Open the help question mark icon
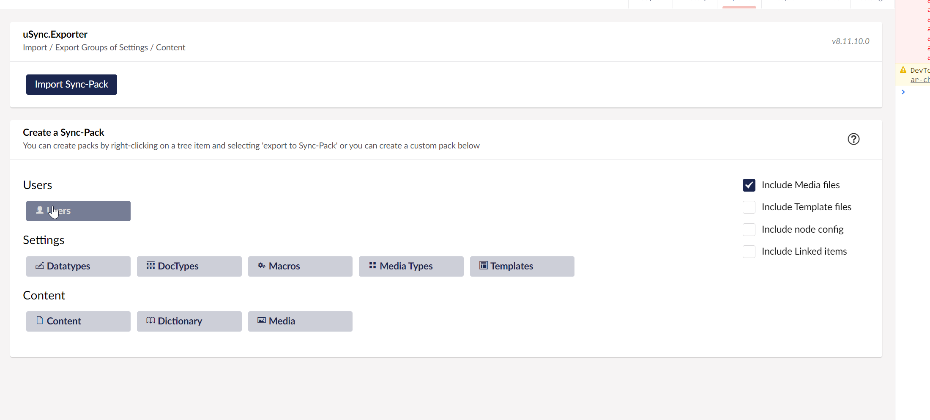Image resolution: width=930 pixels, height=420 pixels. (x=853, y=139)
